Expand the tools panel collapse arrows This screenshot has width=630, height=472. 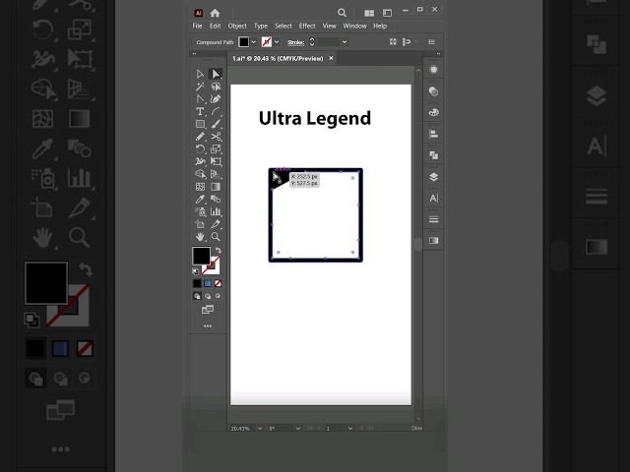(x=195, y=54)
